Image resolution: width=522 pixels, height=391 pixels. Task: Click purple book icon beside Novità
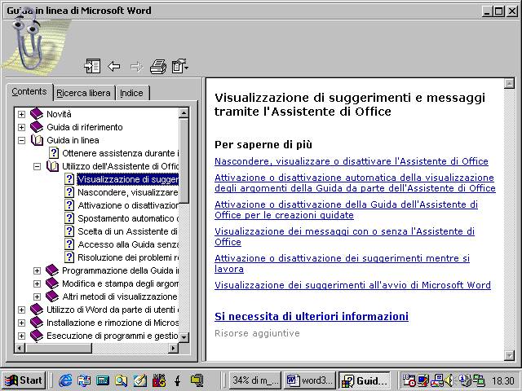37,114
